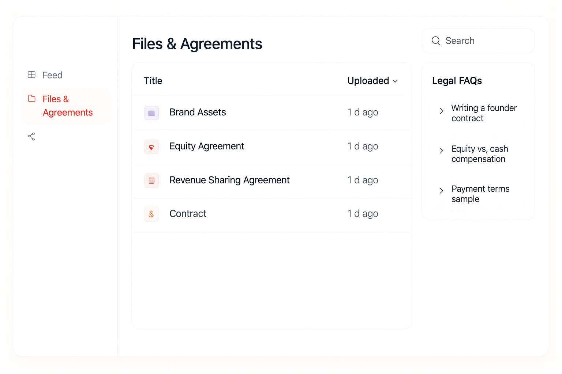Viewport: 562px width, 374px height.
Task: Select the Equity Agreement row
Action: click(x=206, y=146)
